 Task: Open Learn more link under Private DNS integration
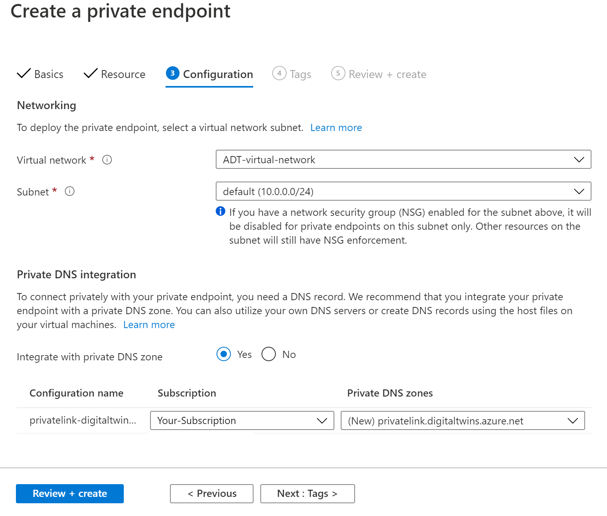tap(149, 325)
